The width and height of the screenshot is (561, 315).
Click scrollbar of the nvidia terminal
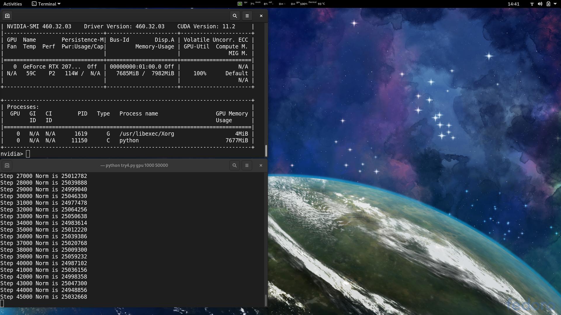pyautogui.click(x=266, y=151)
